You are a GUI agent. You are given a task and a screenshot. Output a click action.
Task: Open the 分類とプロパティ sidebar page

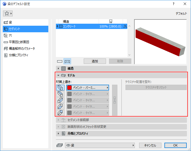26,55
